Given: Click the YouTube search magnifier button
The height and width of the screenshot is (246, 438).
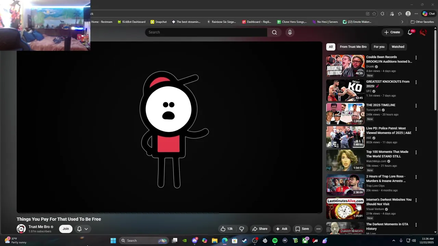Looking at the screenshot, I should (274, 32).
